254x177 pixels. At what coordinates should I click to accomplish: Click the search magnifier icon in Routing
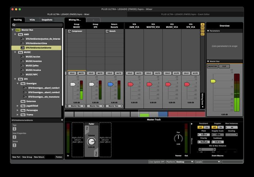[x=14, y=25]
